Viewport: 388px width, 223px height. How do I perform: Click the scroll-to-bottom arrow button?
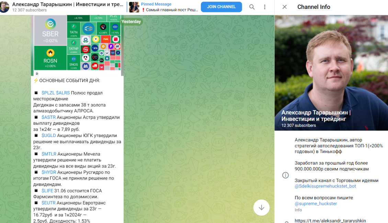261,208
